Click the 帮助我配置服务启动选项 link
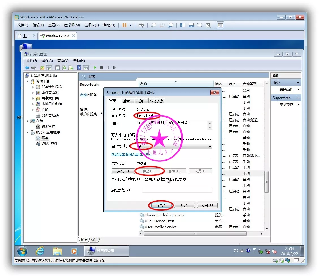The image size is (319, 277). [x=132, y=154]
